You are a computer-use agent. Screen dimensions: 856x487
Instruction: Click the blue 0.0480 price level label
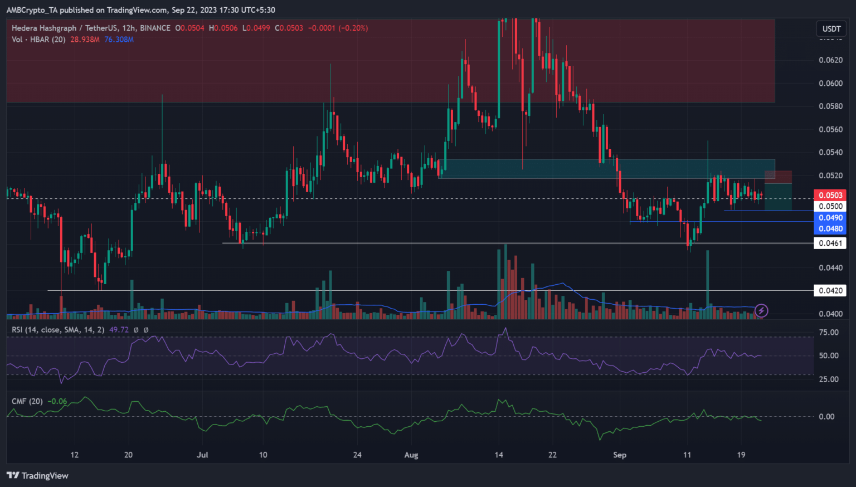tap(830, 228)
